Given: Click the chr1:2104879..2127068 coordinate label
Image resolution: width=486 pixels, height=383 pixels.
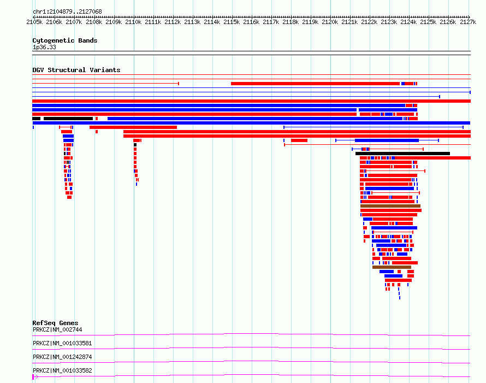Looking at the screenshot, I should [x=67, y=11].
